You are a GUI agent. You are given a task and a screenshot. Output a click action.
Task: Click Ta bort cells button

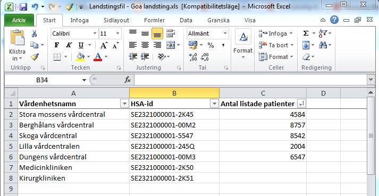point(276,45)
